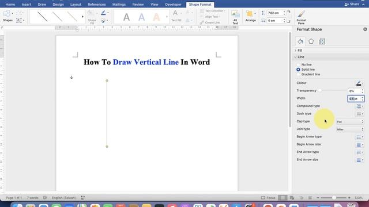Switch to the Home tab
Image resolution: width=369 pixels, height=207 pixels.
[x=10, y=5]
